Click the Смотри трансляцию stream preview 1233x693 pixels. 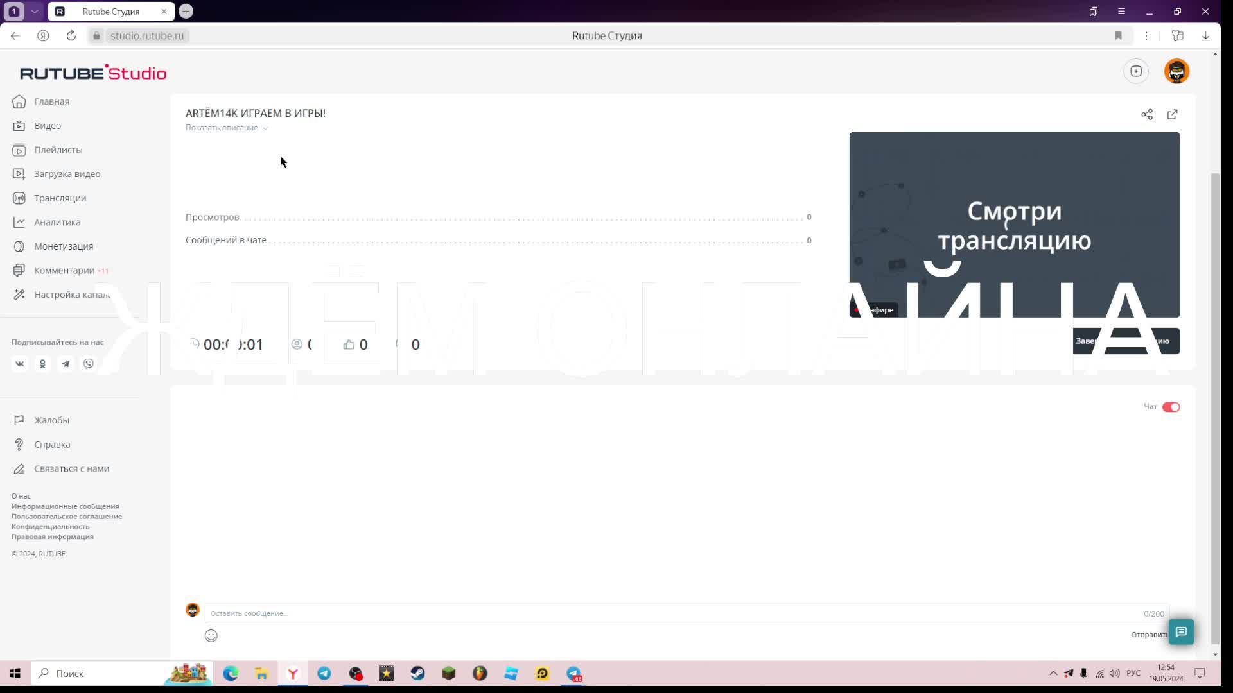click(1014, 225)
